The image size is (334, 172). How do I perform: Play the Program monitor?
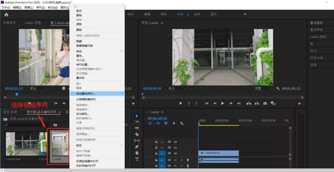[x=223, y=103]
